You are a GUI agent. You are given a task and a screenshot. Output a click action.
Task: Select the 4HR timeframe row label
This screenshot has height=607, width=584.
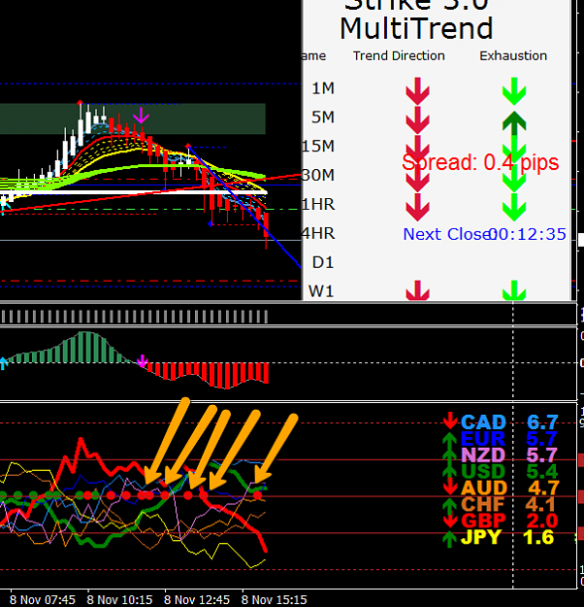point(318,233)
